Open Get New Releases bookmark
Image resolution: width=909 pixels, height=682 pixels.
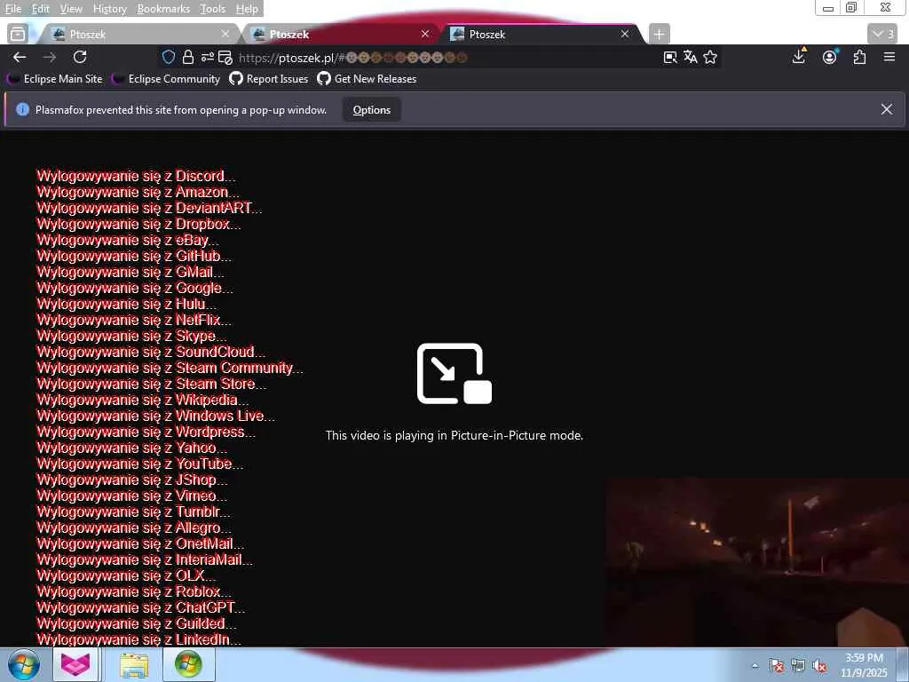click(x=367, y=79)
